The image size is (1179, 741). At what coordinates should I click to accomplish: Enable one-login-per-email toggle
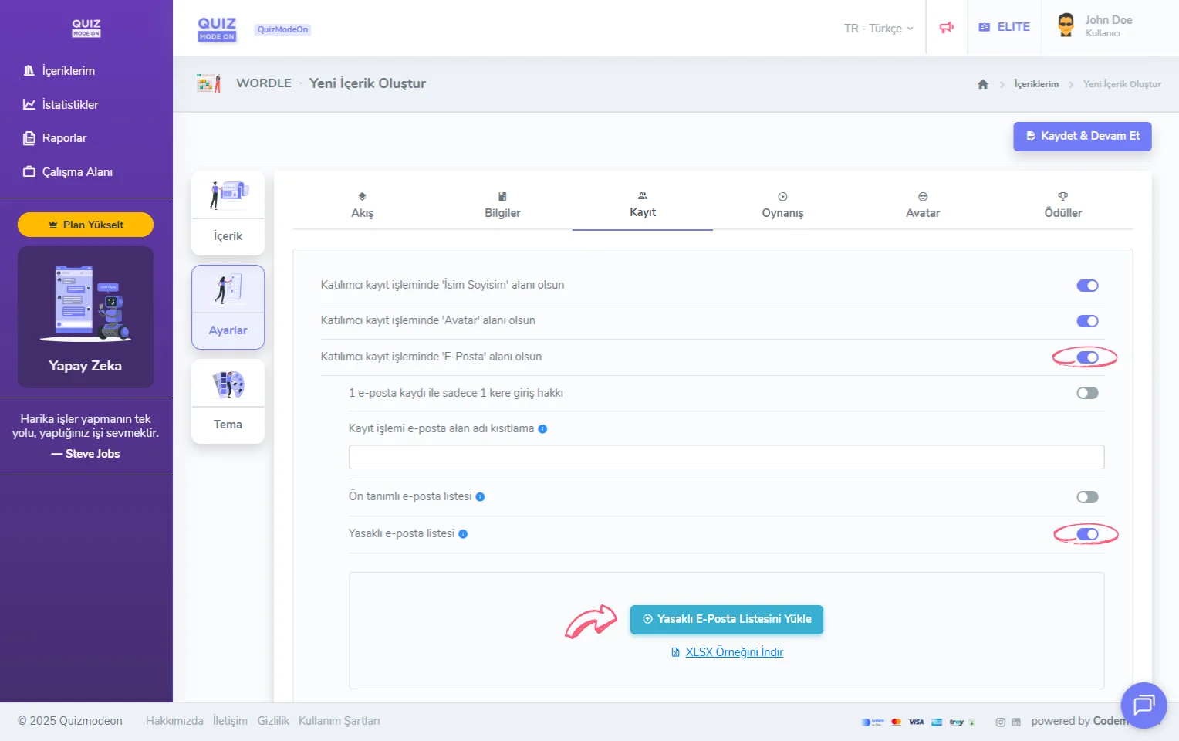click(1087, 393)
